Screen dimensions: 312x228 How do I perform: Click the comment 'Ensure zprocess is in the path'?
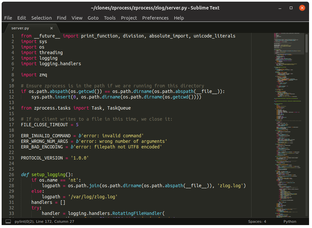pyautogui.click(x=113, y=86)
